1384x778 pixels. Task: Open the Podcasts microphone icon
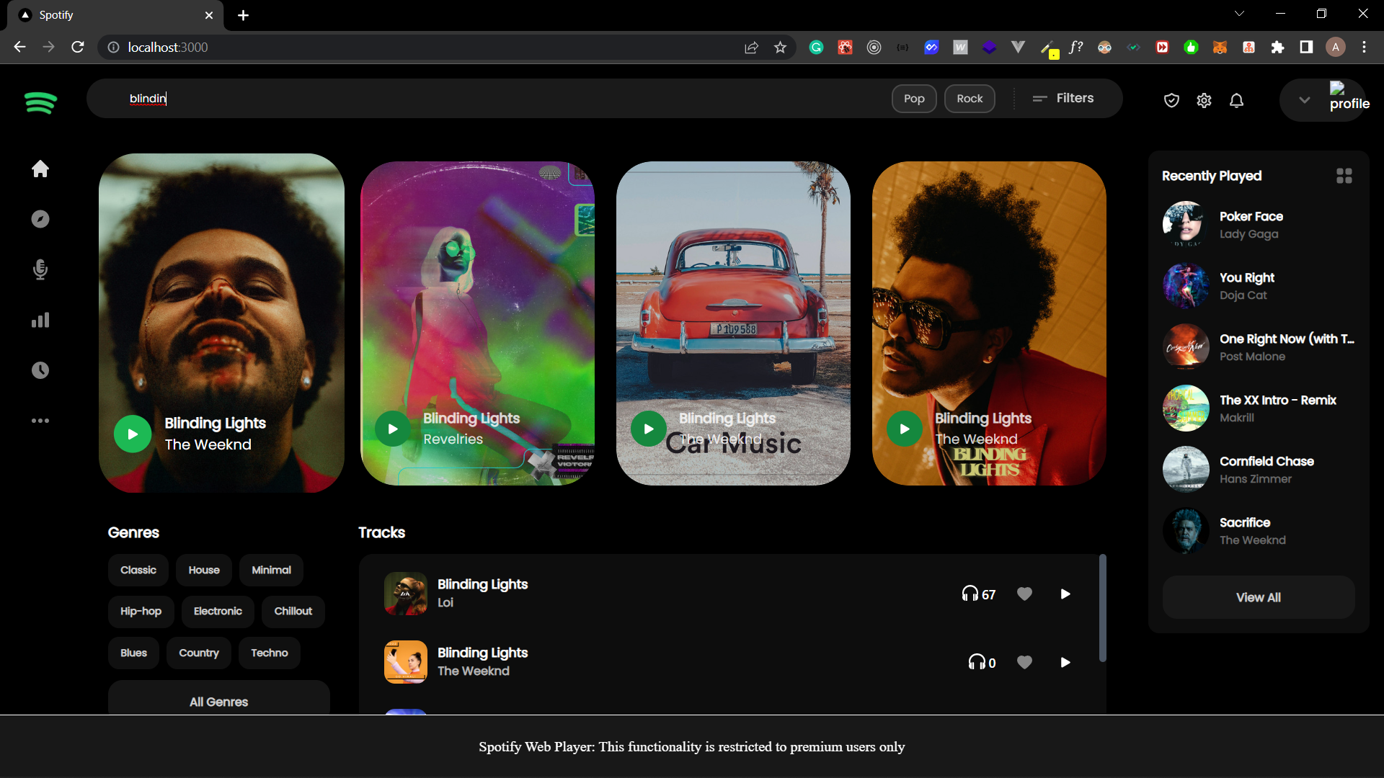coord(40,269)
